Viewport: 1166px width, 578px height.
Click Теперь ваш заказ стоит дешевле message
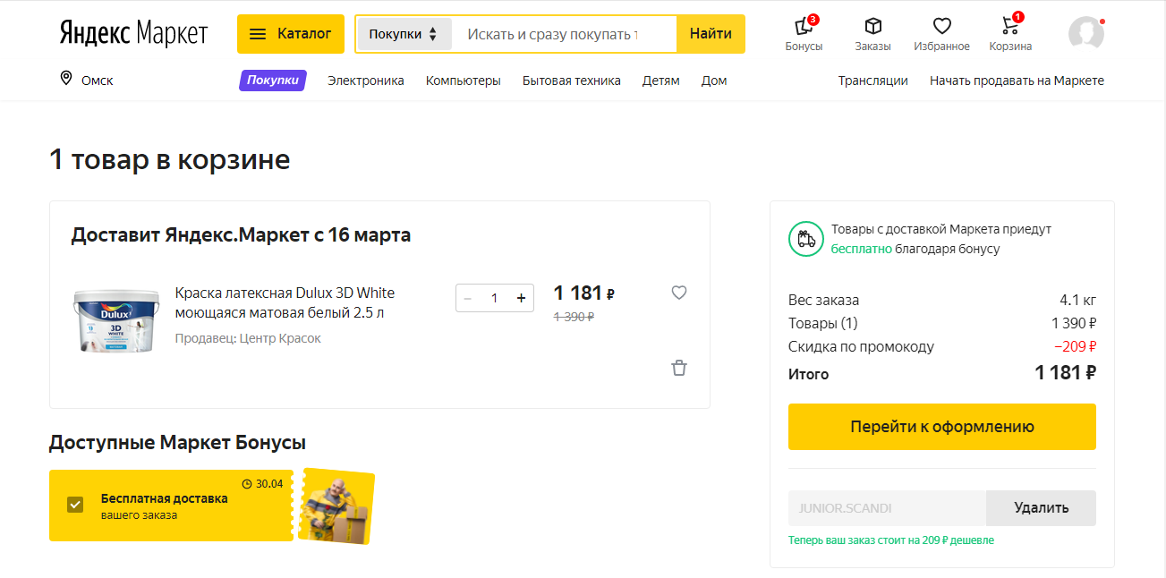(891, 540)
